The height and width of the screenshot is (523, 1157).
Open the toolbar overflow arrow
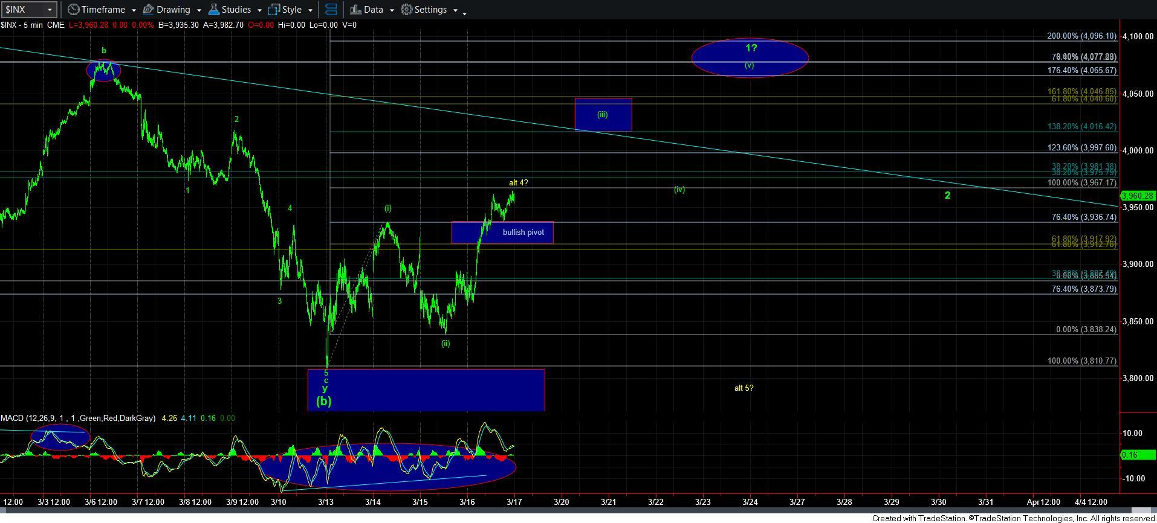click(464, 13)
